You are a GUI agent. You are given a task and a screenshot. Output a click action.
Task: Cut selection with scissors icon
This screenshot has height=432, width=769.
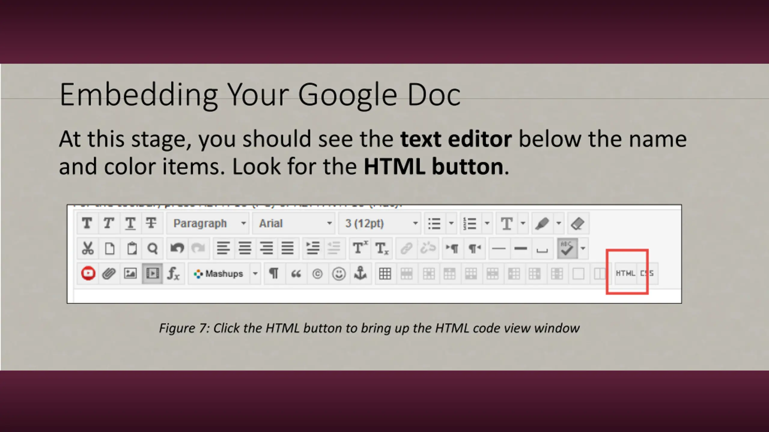(x=87, y=248)
